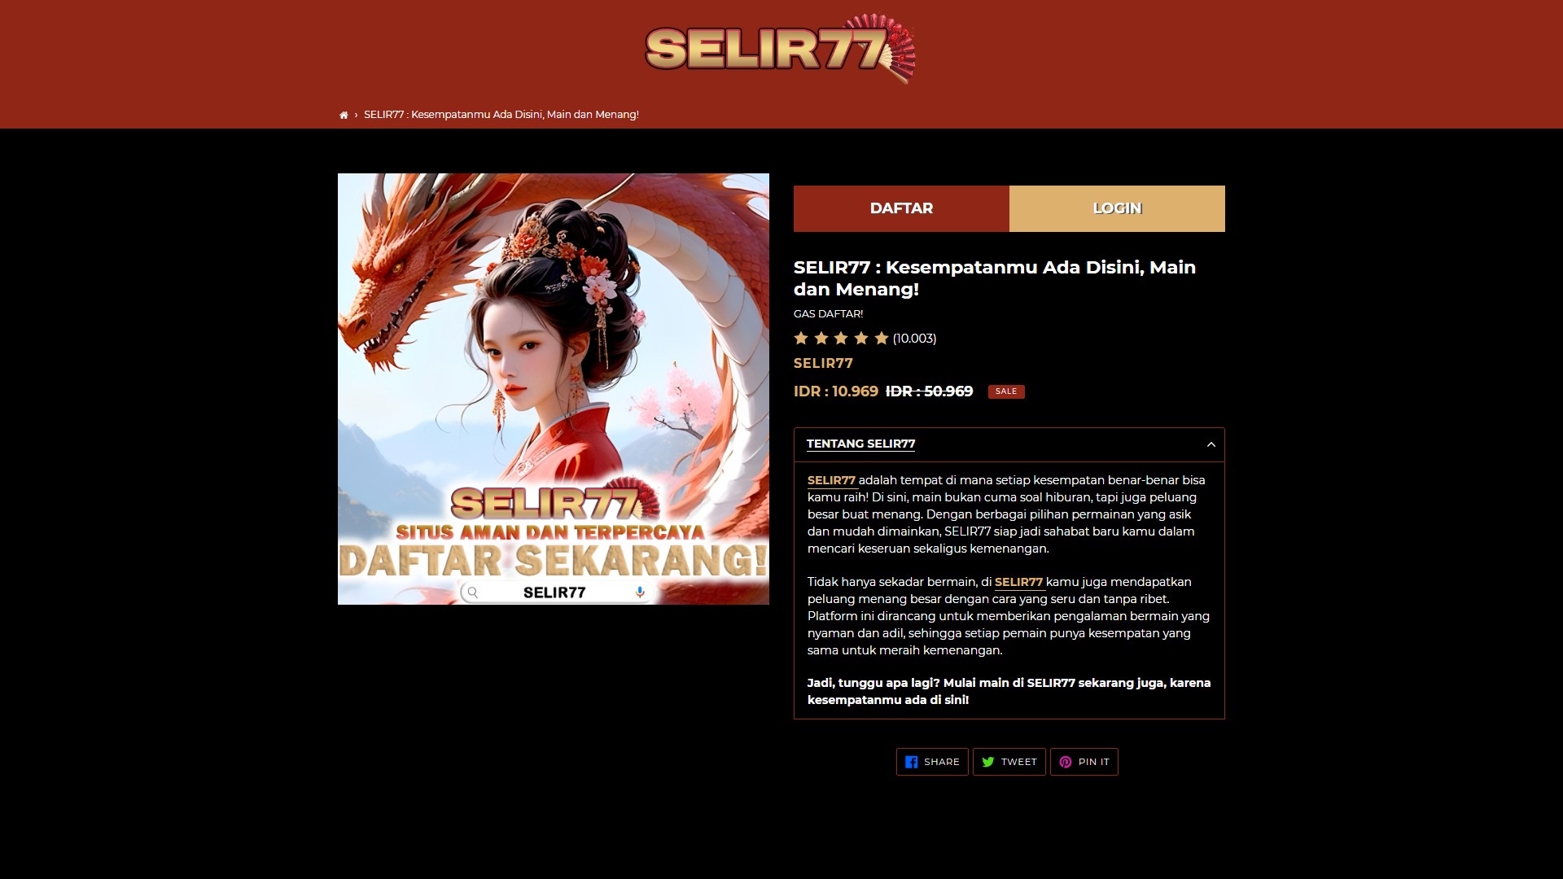1563x879 pixels.
Task: Click the SELIR77 dragon banner image
Action: click(x=554, y=389)
